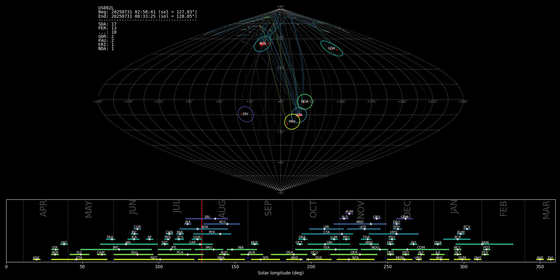Screen dimensions: 560x280
Task: Select the APR month label
Action: pos(43,209)
